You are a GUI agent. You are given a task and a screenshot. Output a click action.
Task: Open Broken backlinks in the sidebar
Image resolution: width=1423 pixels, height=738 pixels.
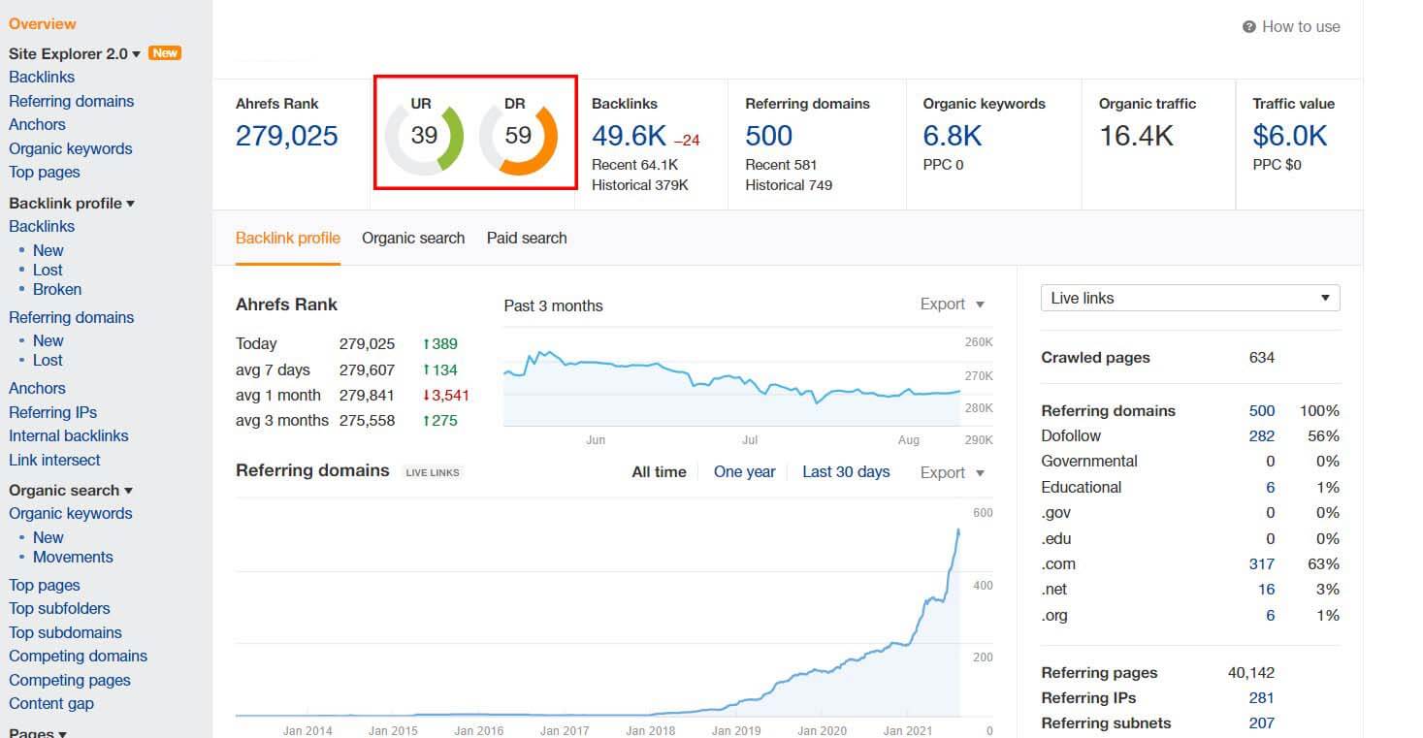57,289
